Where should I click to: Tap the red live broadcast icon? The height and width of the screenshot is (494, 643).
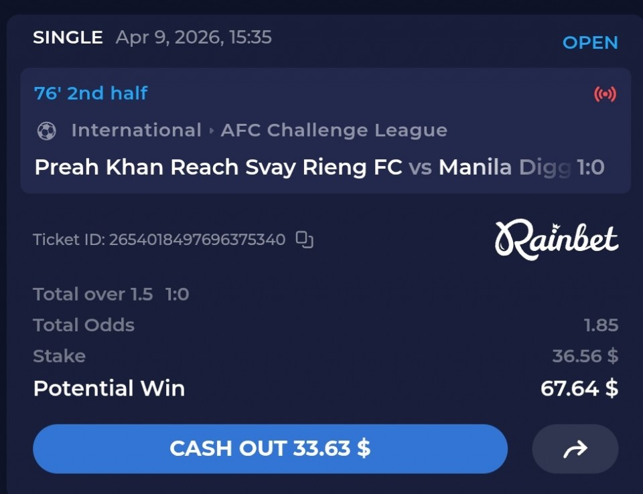click(x=605, y=94)
